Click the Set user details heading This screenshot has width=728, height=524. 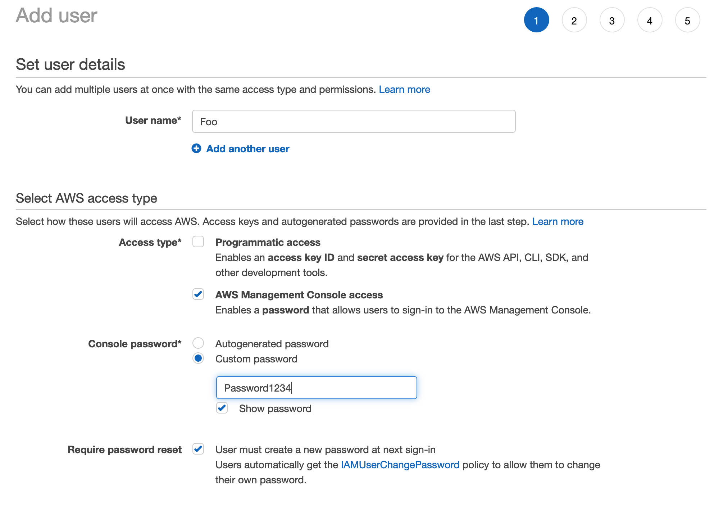pos(70,64)
